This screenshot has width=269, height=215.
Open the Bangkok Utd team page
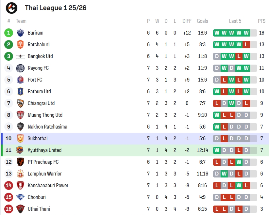click(x=40, y=56)
